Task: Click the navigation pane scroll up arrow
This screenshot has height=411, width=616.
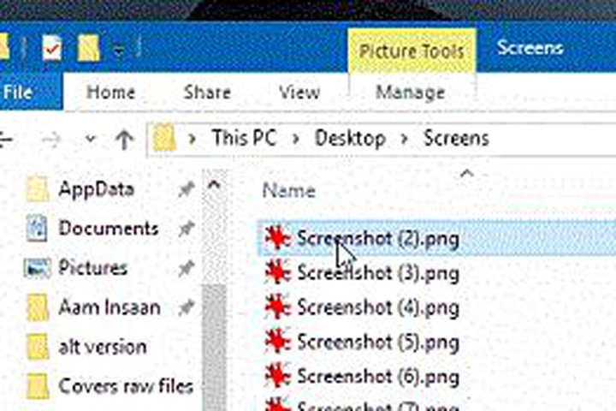Action: pyautogui.click(x=215, y=185)
